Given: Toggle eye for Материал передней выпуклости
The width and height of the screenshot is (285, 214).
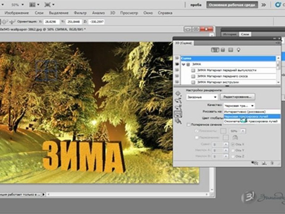Looking at the screenshot, I should [x=177, y=70].
